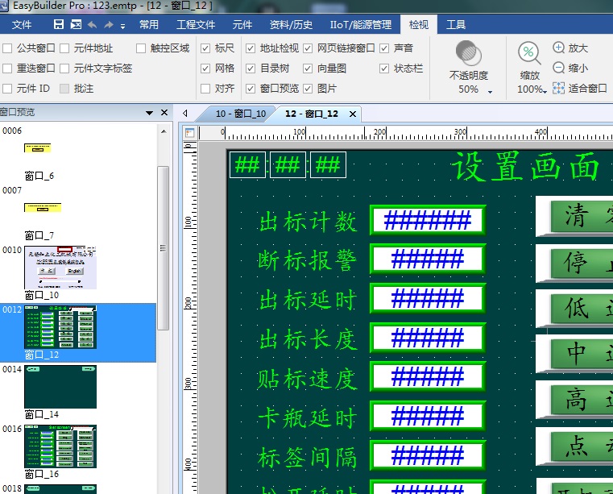Switch to the 10 - 窗口_10 tab
This screenshot has width=613, height=494.
coord(240,114)
